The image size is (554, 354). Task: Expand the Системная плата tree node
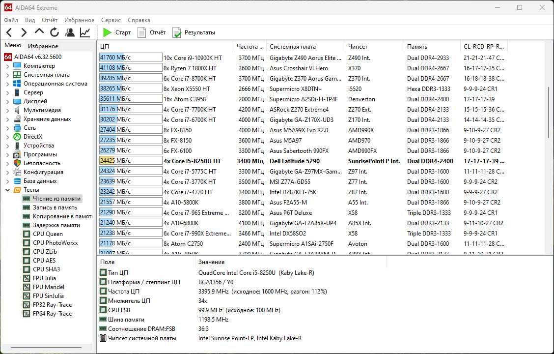(x=8, y=75)
